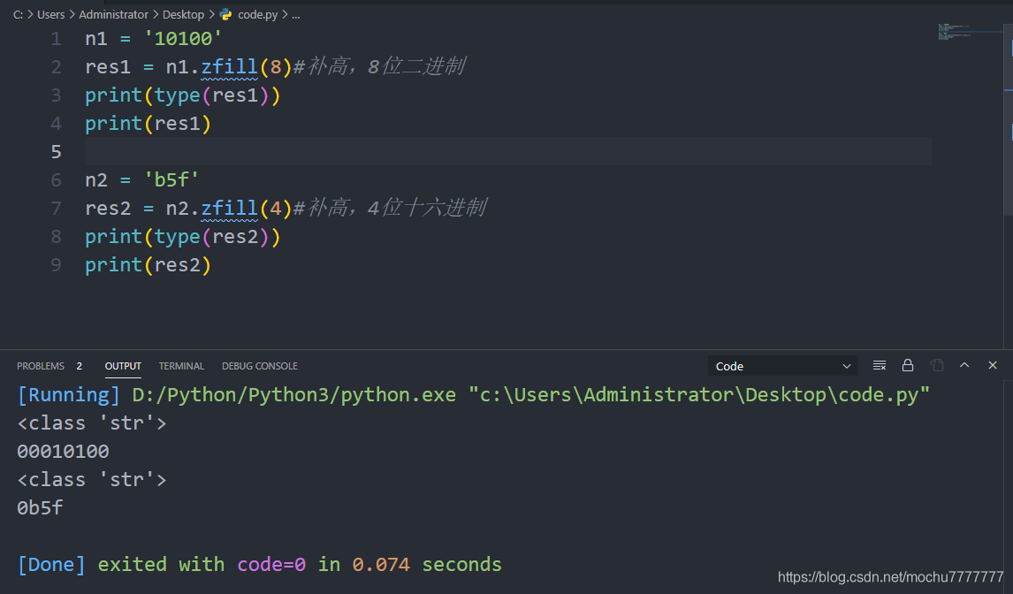Click line number 9 in the gutter

click(x=57, y=265)
